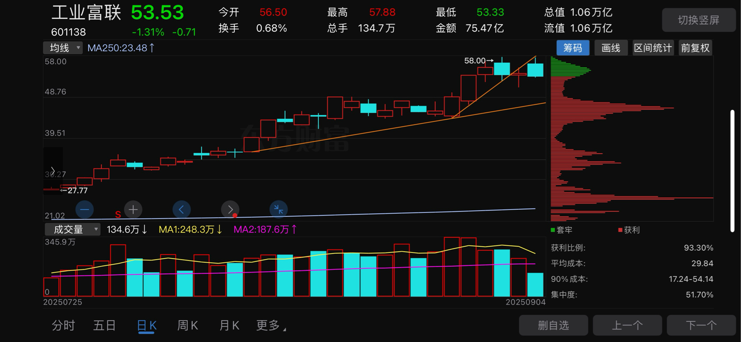This screenshot has width=741, height=342.
Task: Click 今开 opening price 56.50
Action: (273, 12)
